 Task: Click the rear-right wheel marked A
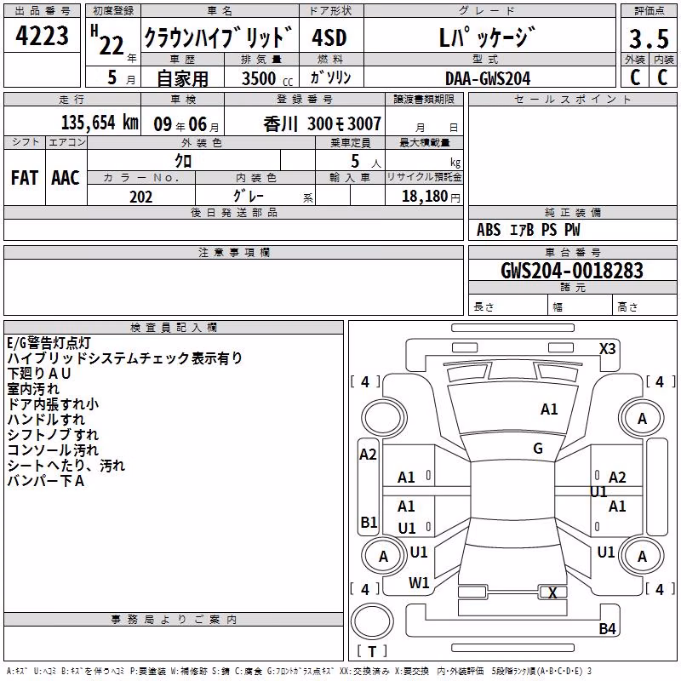pos(642,556)
